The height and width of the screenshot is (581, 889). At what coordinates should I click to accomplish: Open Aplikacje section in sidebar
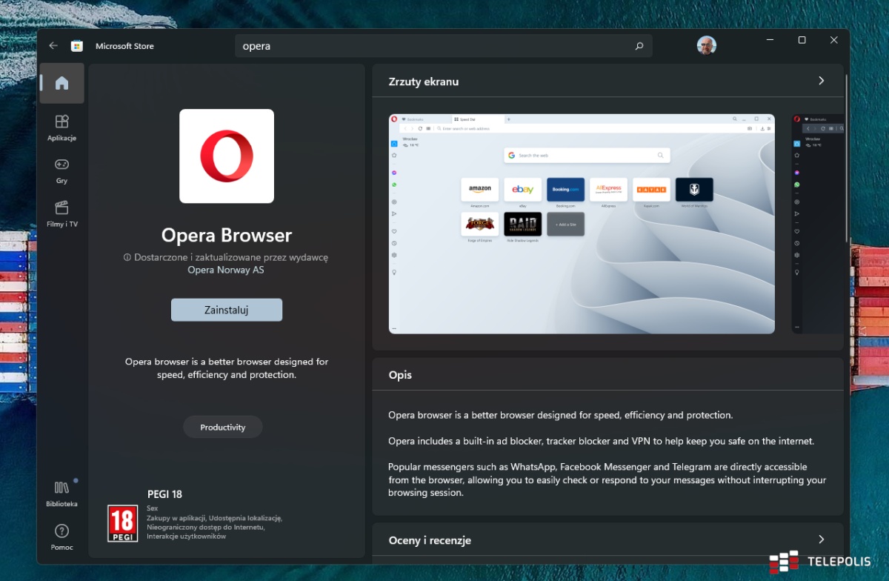(x=61, y=127)
